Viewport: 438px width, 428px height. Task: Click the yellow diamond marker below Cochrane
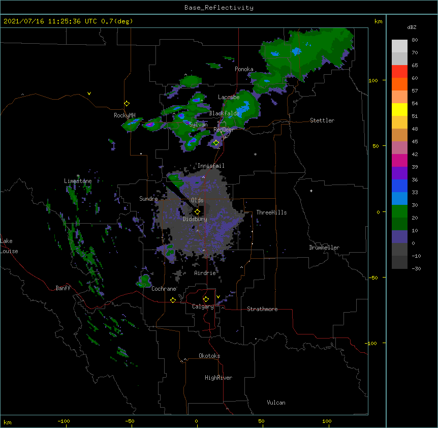point(173,300)
